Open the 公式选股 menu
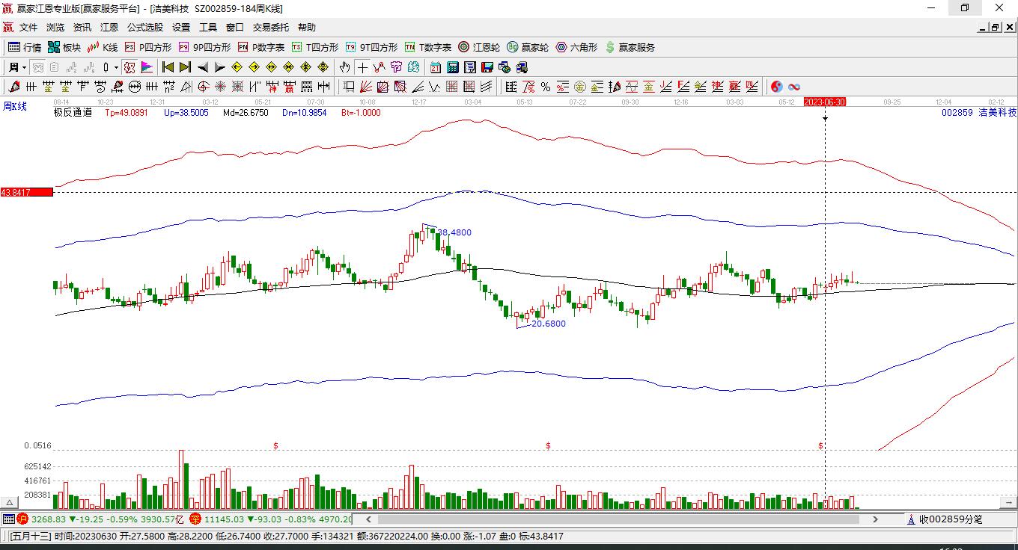 coord(145,28)
